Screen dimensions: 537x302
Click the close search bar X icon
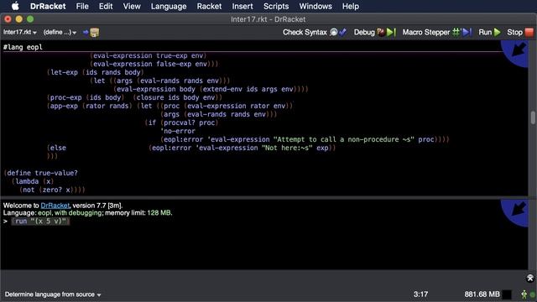pos(530,278)
